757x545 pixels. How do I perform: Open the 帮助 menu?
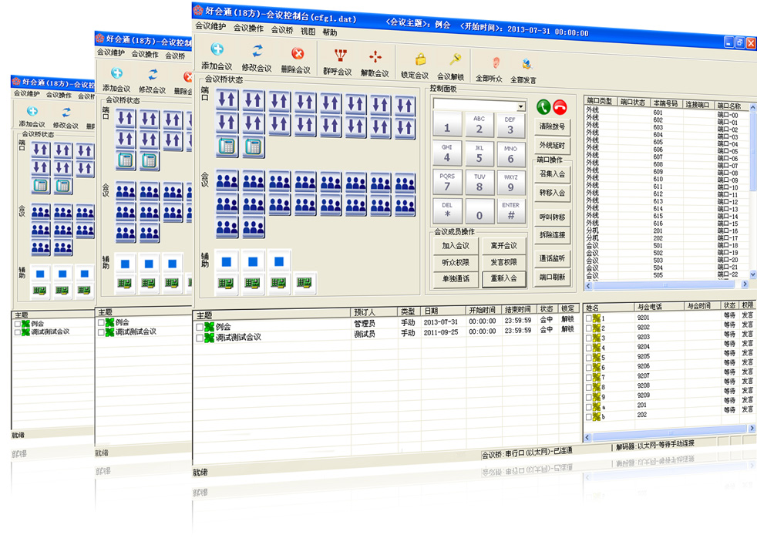(x=330, y=32)
